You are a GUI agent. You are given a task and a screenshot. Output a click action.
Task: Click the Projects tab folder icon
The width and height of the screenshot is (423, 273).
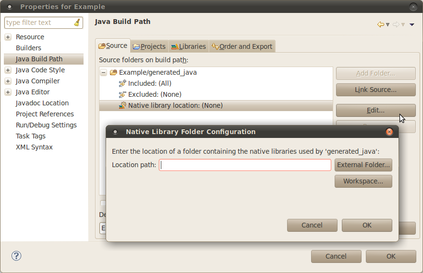(x=136, y=47)
